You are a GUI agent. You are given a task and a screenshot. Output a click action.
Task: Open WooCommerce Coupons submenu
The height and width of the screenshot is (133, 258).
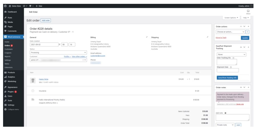[x=8, y=53]
